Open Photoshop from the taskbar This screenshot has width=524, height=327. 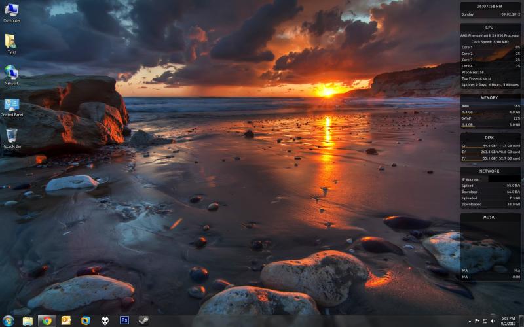pyautogui.click(x=124, y=320)
